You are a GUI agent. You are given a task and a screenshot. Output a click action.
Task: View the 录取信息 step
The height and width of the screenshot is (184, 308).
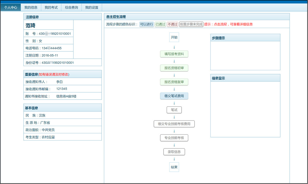pos(174,152)
